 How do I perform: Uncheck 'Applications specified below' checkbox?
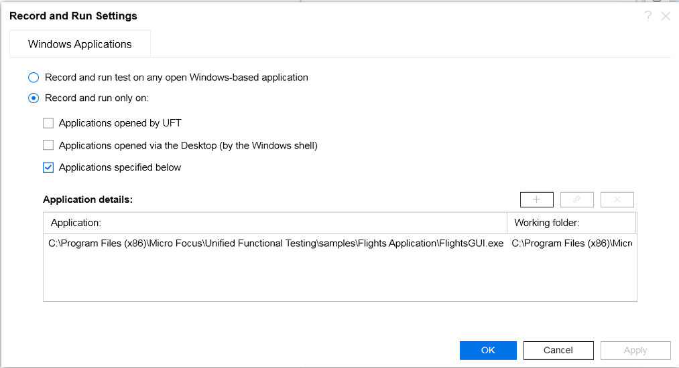[48, 168]
